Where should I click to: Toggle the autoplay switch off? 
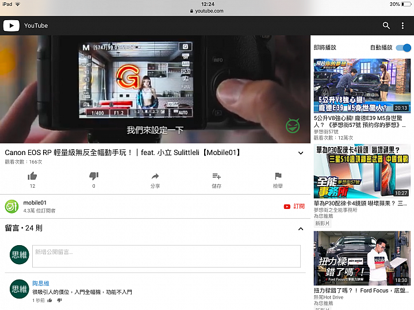click(404, 48)
